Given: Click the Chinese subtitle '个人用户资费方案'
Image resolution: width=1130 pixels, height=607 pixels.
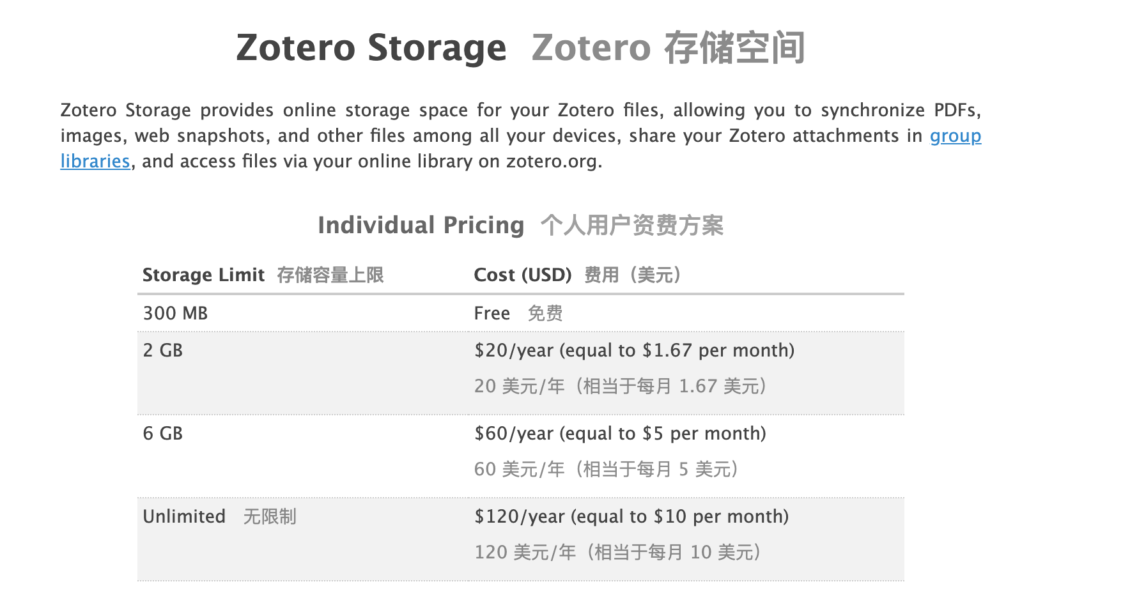Looking at the screenshot, I should 632,225.
